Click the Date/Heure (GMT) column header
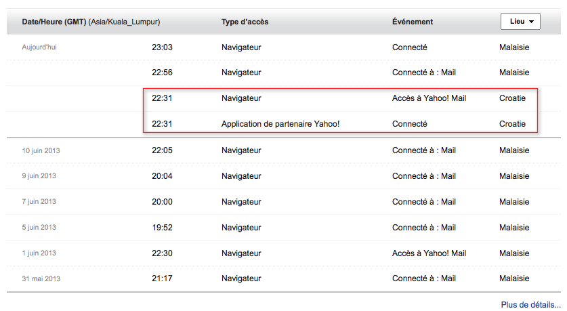This screenshot has height=311, width=567. 54,22
